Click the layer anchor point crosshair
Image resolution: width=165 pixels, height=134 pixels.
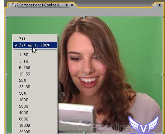click(x=85, y=75)
